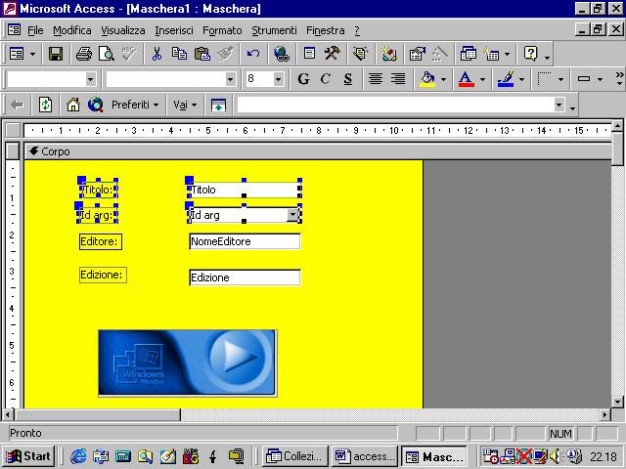
Task: Open the Formato menu
Action: [222, 30]
